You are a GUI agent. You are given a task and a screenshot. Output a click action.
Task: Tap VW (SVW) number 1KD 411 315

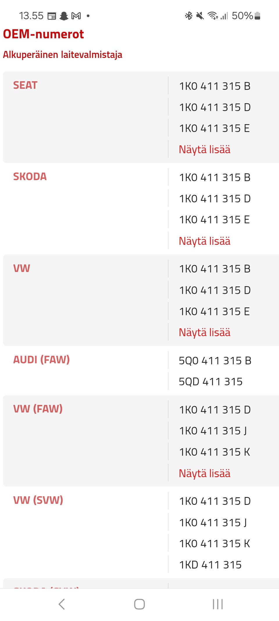(x=210, y=565)
